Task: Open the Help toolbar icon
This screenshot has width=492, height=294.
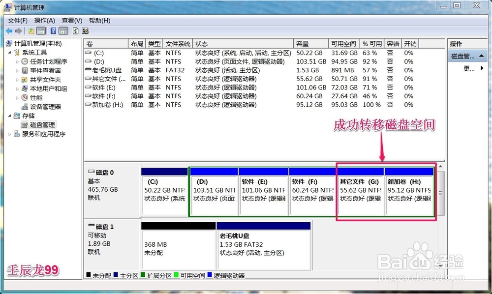Action: pos(53,31)
